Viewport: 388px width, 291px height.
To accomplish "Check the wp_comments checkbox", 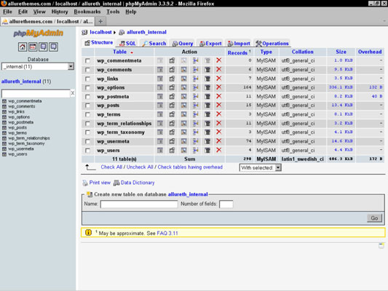I will (x=87, y=70).
